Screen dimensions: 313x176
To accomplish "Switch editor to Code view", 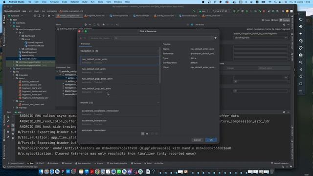I will pyautogui.click(x=266, y=20).
